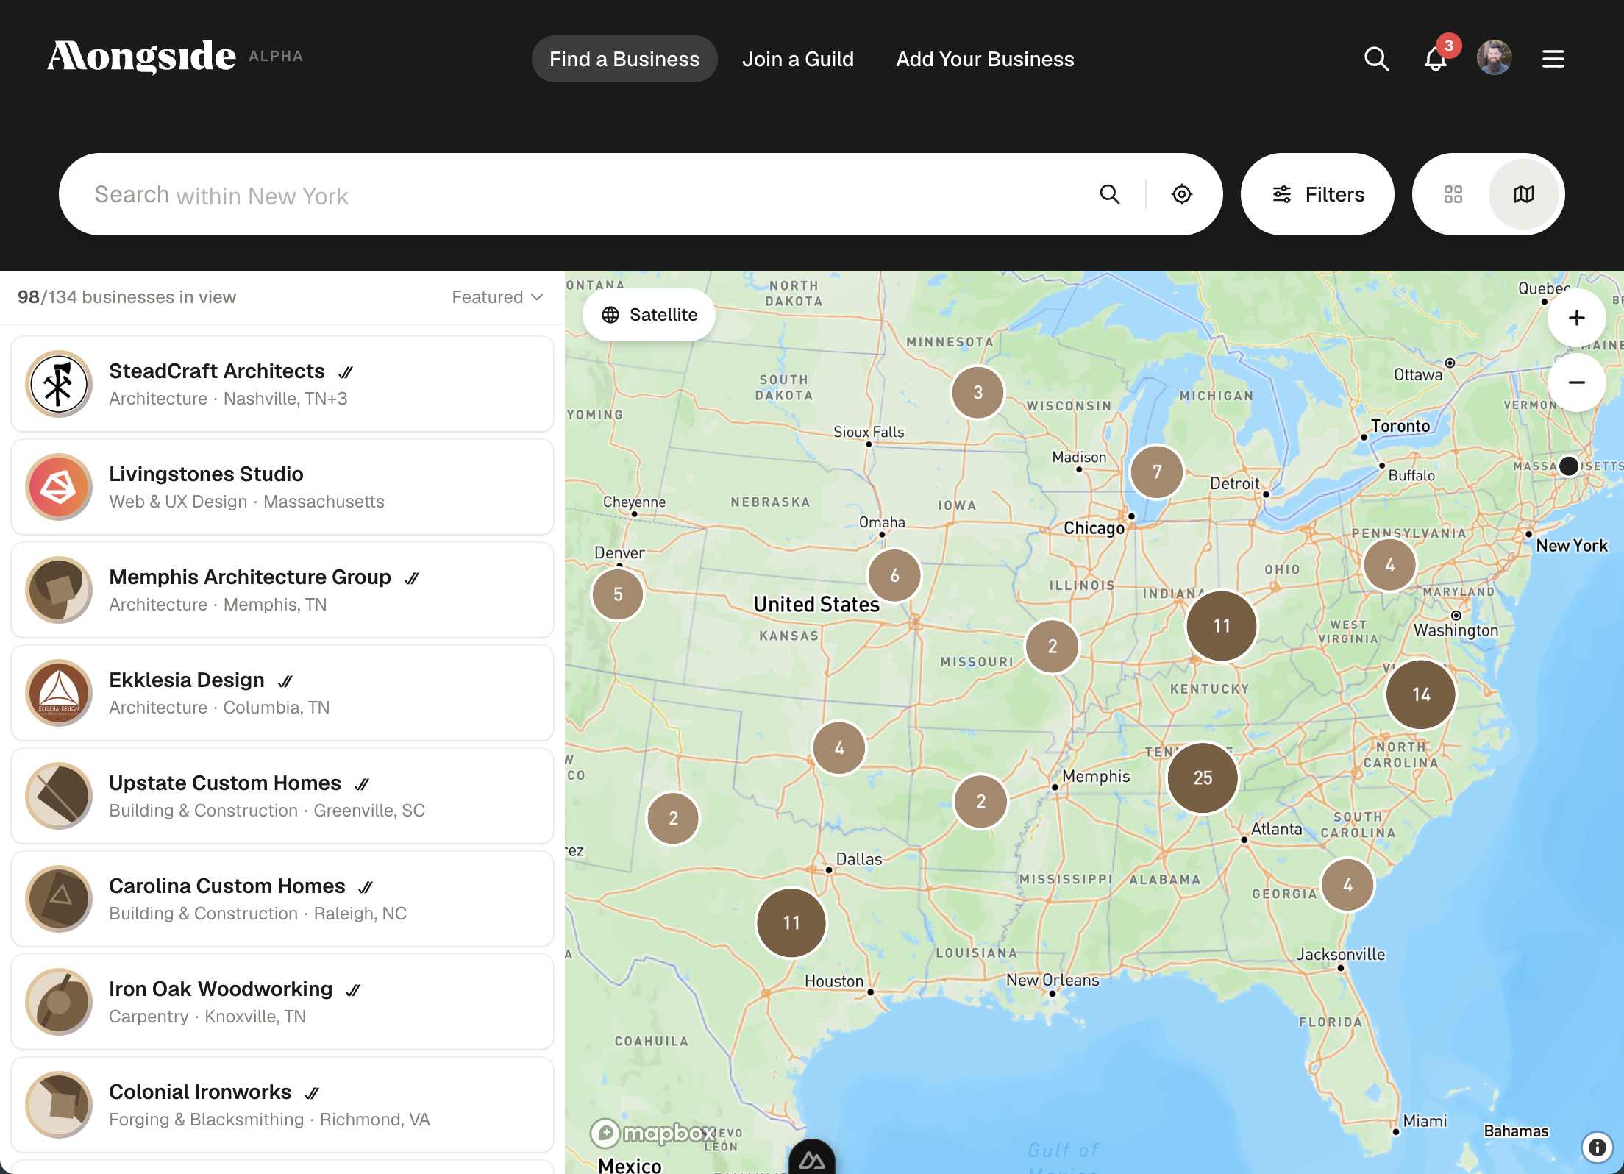Expand the 2 cluster in Arkansas
1624x1174 pixels.
click(980, 802)
